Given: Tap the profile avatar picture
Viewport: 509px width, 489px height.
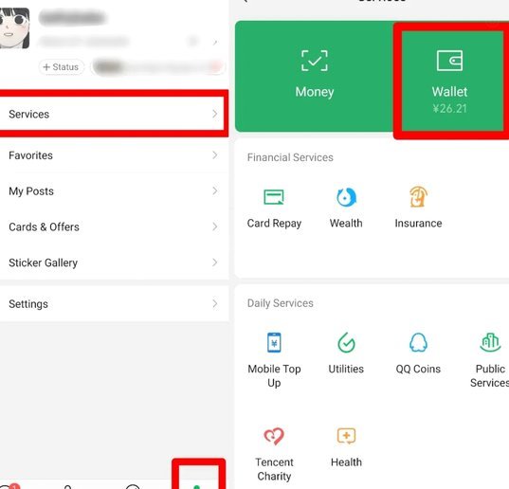Looking at the screenshot, I should tap(14, 27).
